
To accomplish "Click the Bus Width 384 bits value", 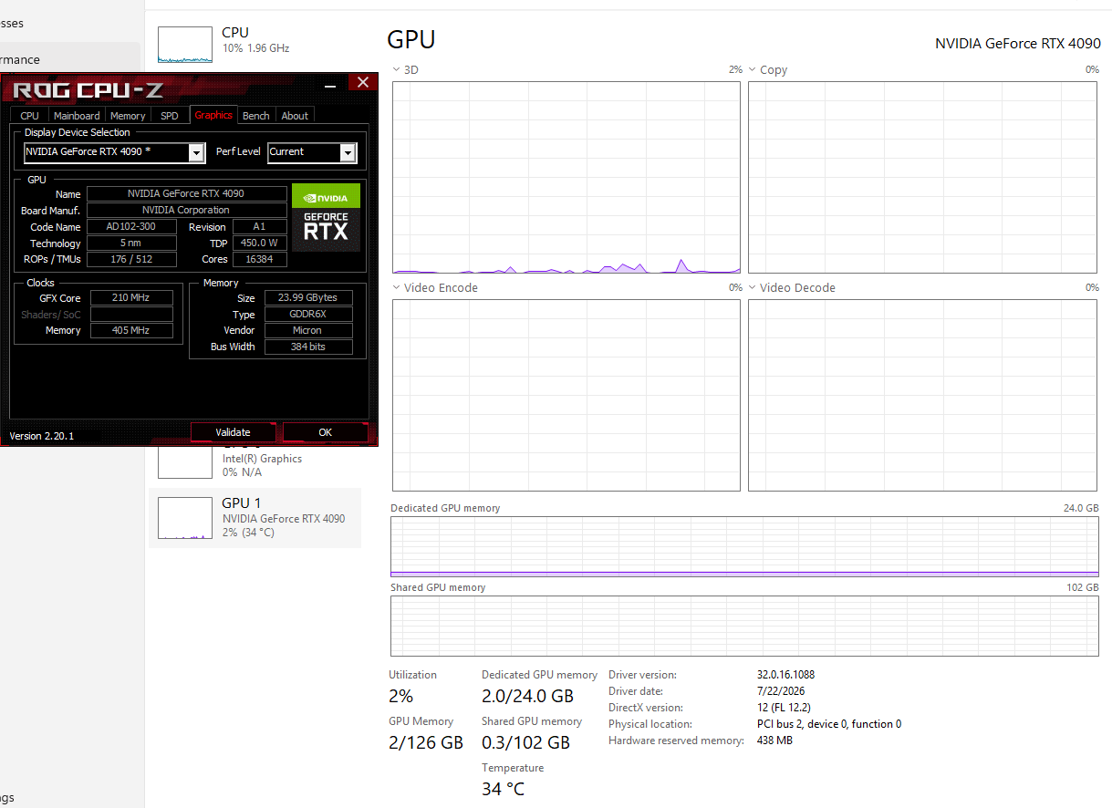I will (x=308, y=347).
